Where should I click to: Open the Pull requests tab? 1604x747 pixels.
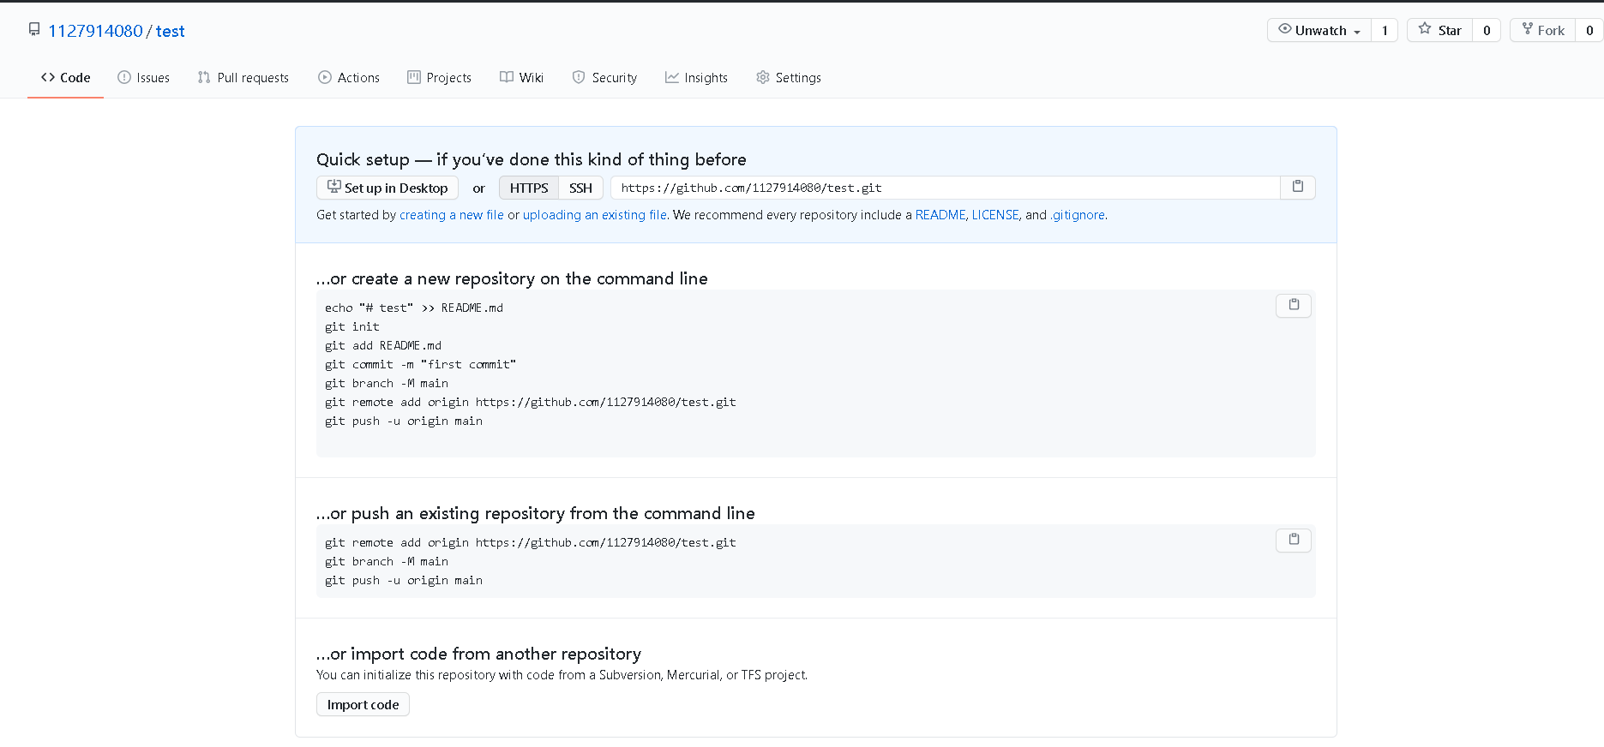tap(243, 78)
